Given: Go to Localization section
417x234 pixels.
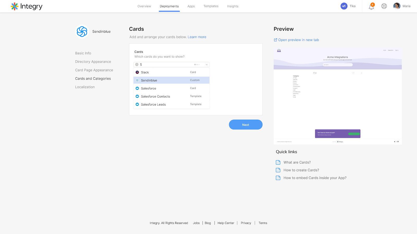Looking at the screenshot, I should (85, 87).
